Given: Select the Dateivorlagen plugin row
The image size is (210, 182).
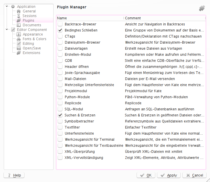Looking at the screenshot, I should point(131,49).
